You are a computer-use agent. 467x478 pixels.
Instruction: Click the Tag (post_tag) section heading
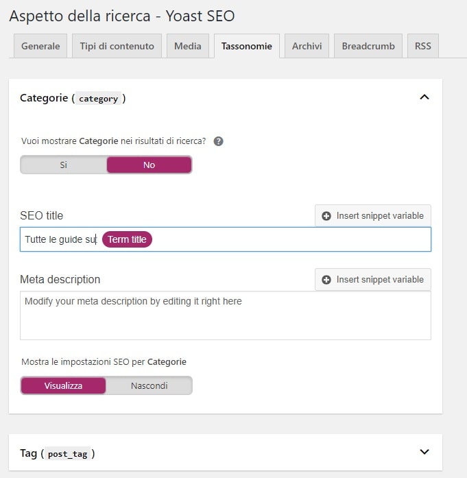click(58, 453)
